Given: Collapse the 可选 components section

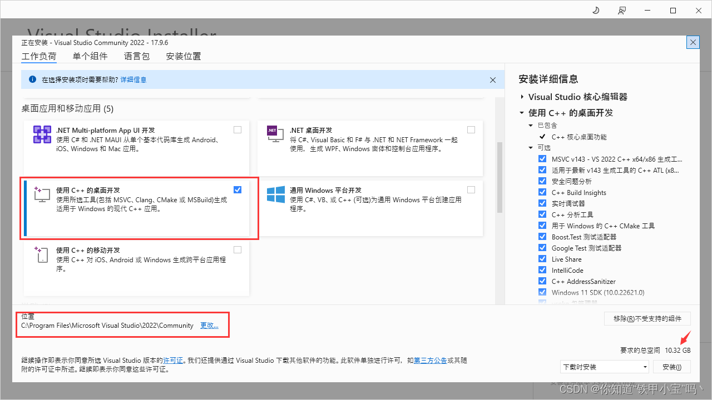Looking at the screenshot, I should pos(531,148).
